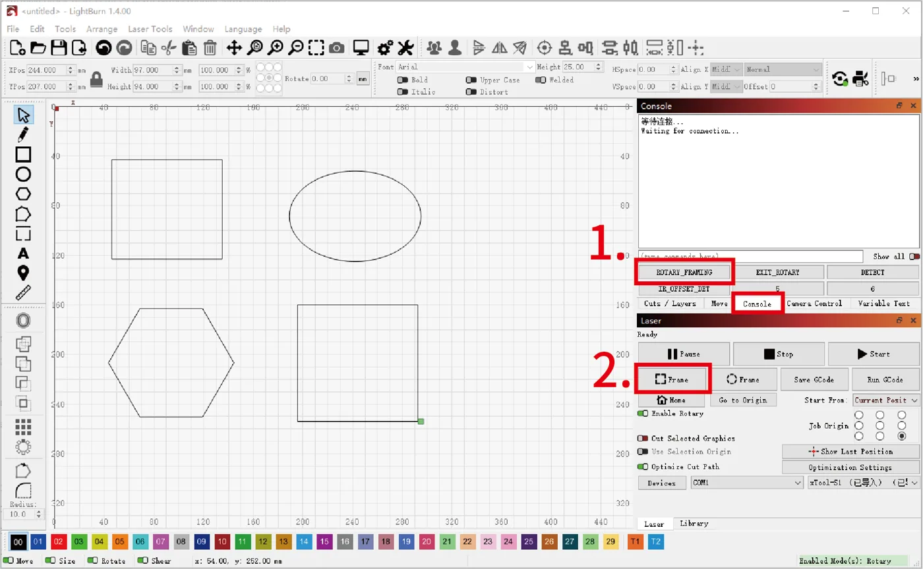This screenshot has height=569, width=923.
Task: Click the Undo arrow icon
Action: (x=103, y=47)
